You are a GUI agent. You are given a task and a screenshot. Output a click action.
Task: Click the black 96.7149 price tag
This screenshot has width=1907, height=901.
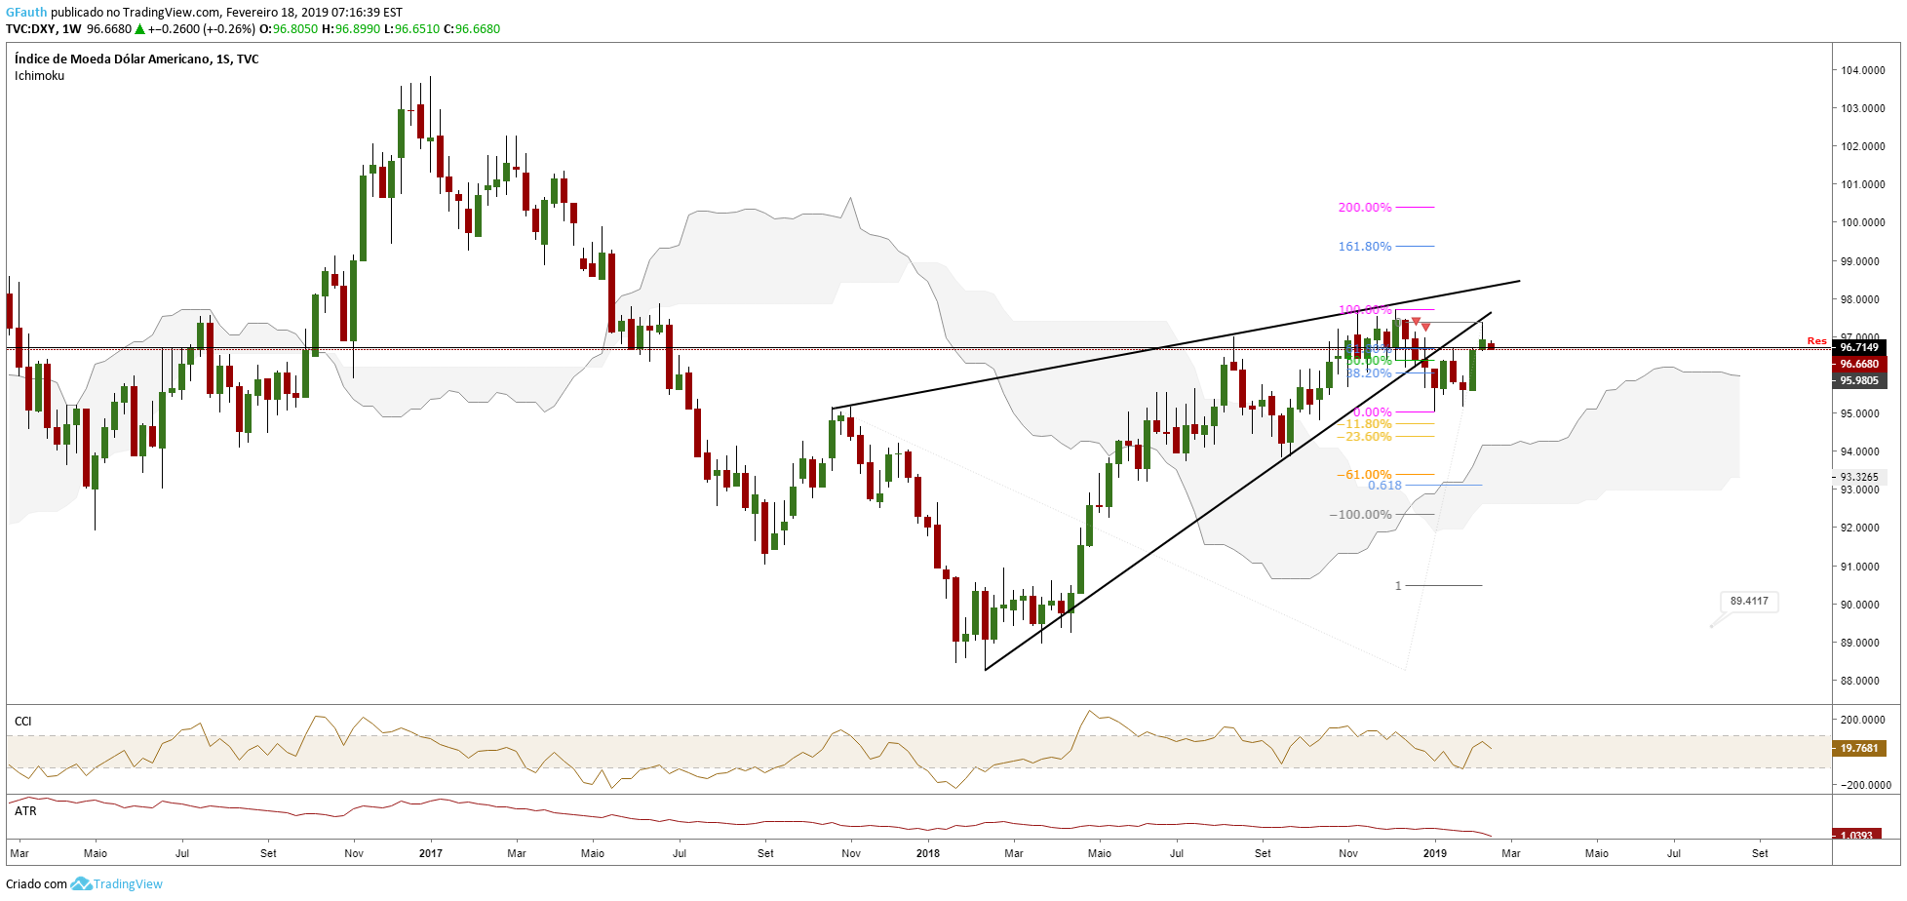pyautogui.click(x=1859, y=347)
